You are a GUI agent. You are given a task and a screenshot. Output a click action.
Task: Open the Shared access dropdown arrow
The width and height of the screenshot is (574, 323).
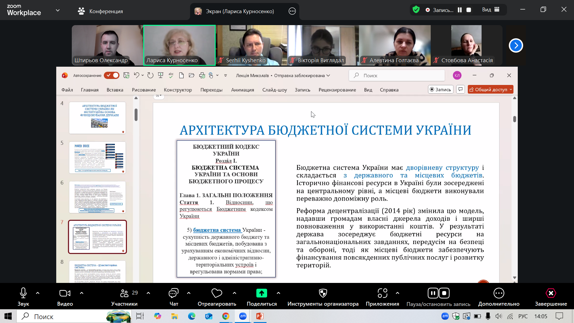[511, 89]
